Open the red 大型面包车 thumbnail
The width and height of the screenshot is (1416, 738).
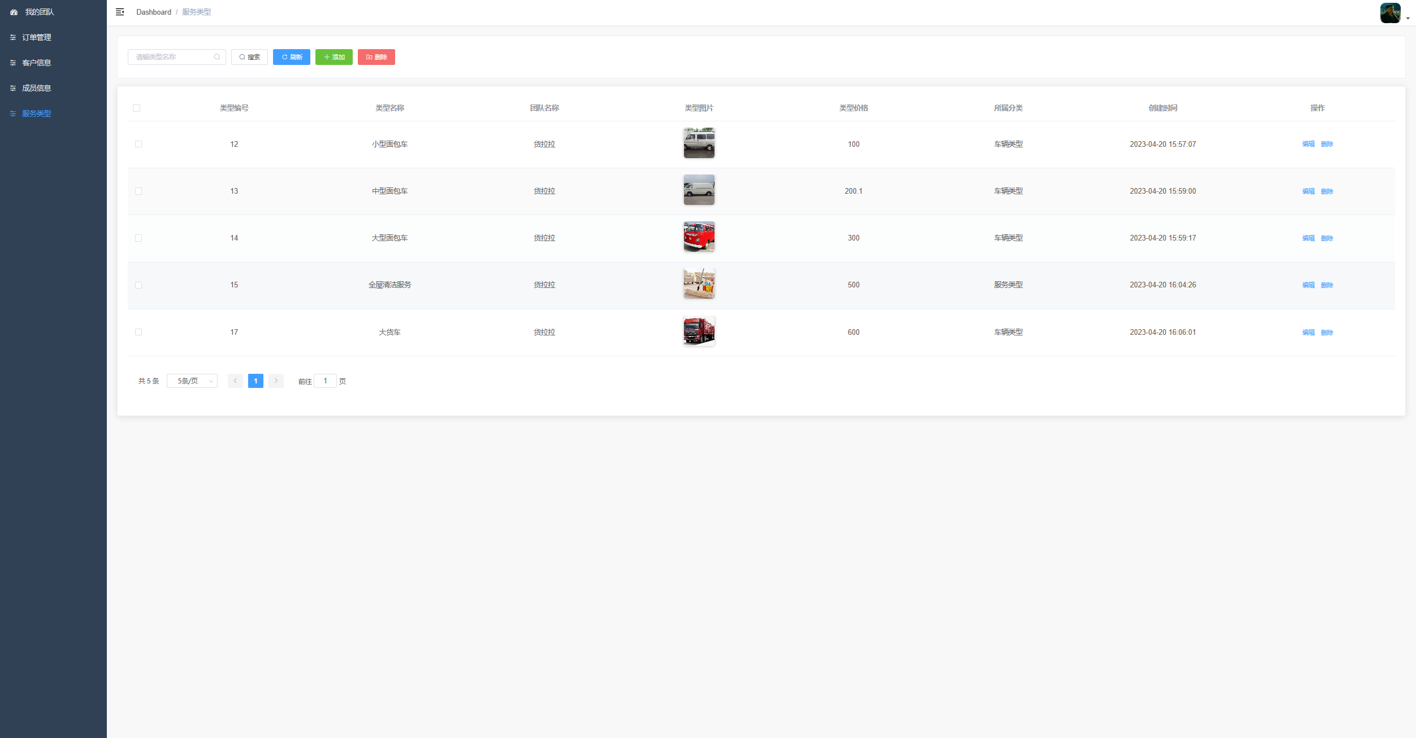click(699, 237)
